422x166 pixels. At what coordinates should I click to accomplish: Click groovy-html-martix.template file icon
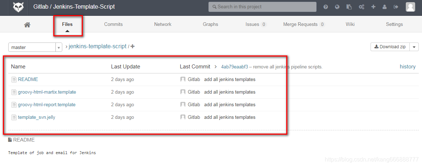[x=14, y=92]
